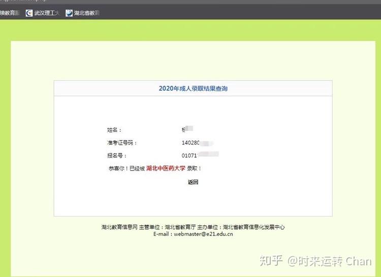Click 主管单位：湖北省教育厅 footer text

pos(167,227)
